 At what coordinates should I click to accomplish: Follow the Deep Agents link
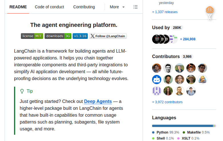pos(98,102)
